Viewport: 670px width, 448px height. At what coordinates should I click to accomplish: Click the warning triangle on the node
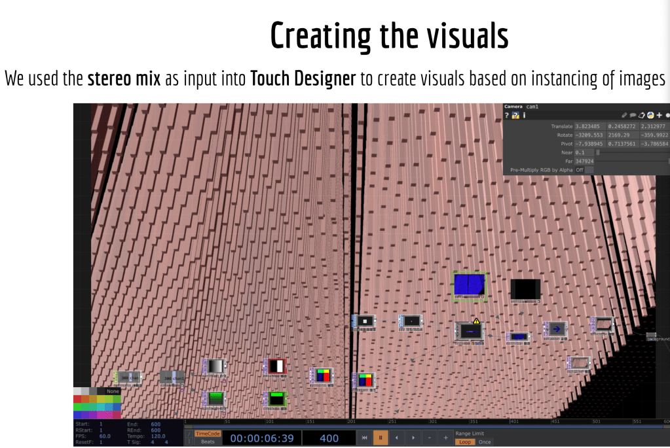(477, 321)
